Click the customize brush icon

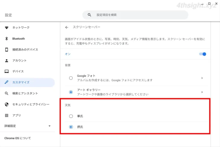click(x=6, y=82)
